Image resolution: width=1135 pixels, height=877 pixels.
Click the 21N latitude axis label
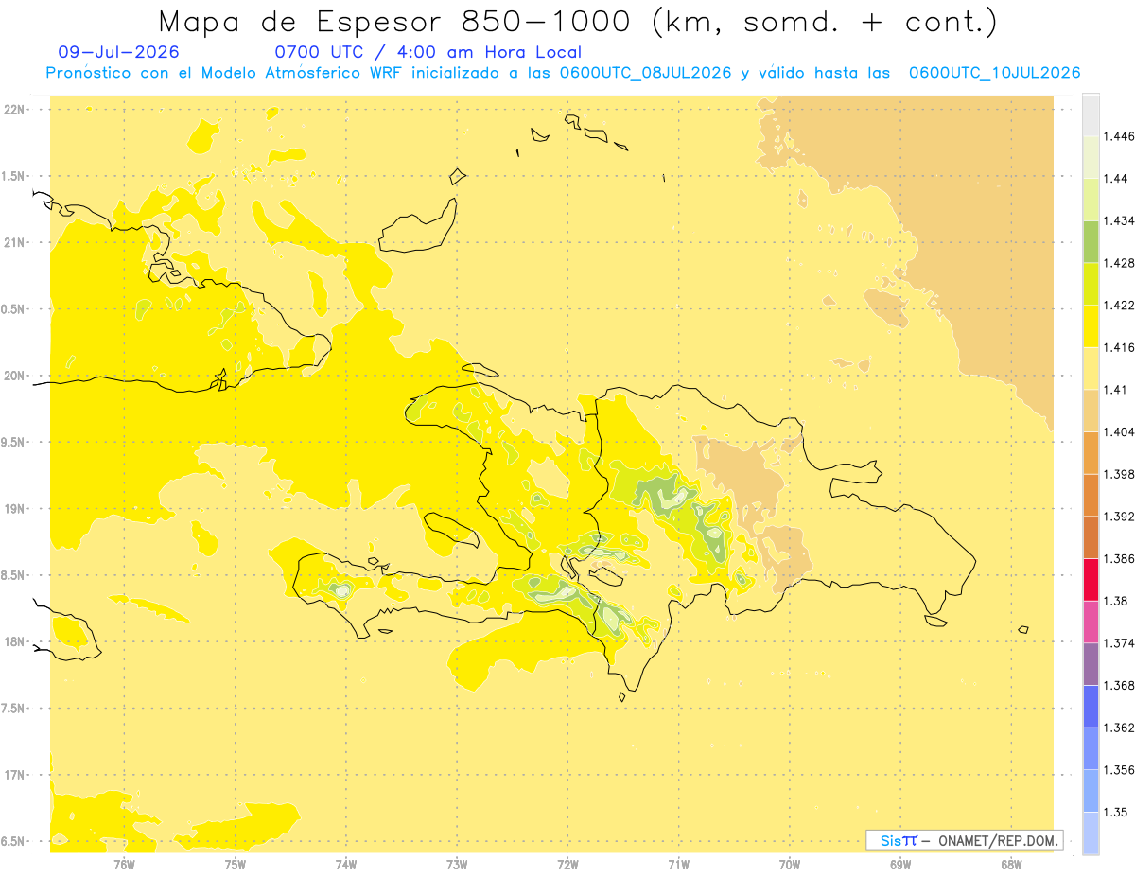(15, 243)
